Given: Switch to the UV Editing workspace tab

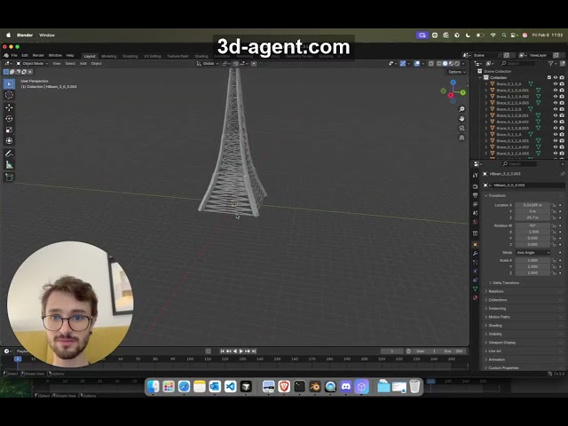Looking at the screenshot, I should click(x=152, y=56).
